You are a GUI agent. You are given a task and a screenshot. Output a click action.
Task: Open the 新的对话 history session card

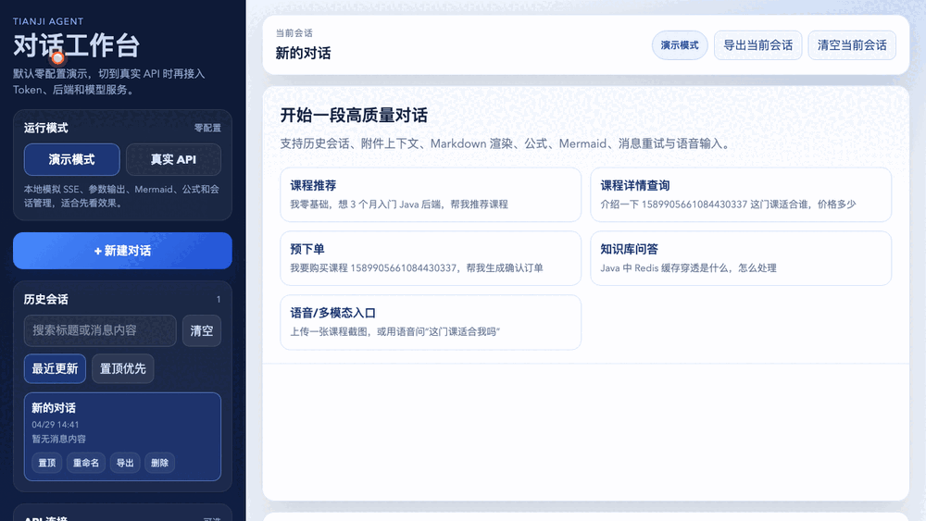pyautogui.click(x=122, y=437)
